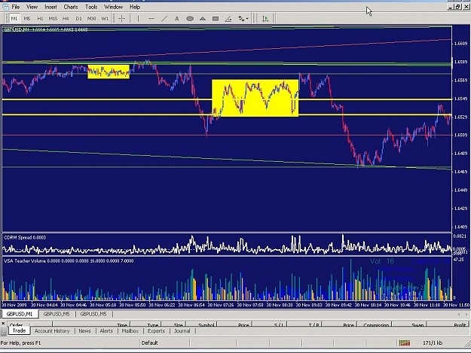Switch to the GBPUSD,M1 chart tab
The width and height of the screenshot is (471, 353).
point(20,314)
